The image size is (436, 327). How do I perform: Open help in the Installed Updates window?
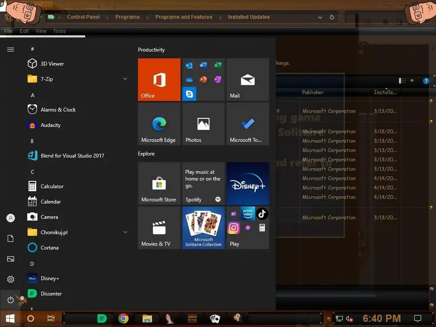(x=426, y=81)
